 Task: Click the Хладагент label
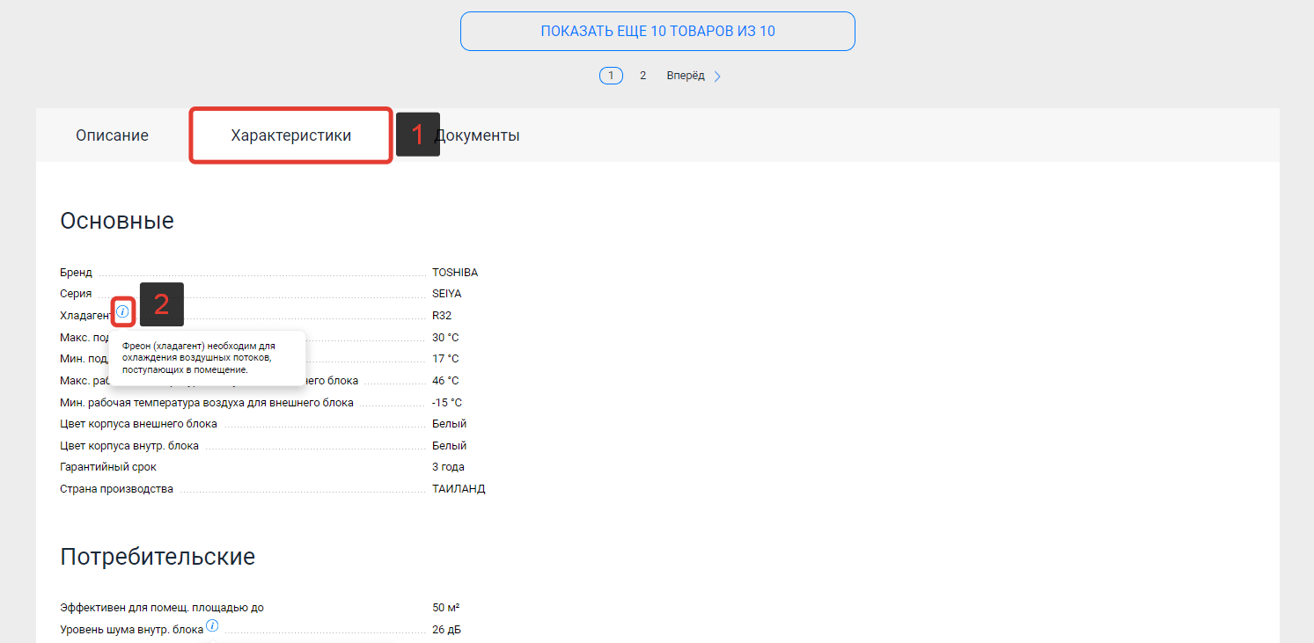click(86, 316)
